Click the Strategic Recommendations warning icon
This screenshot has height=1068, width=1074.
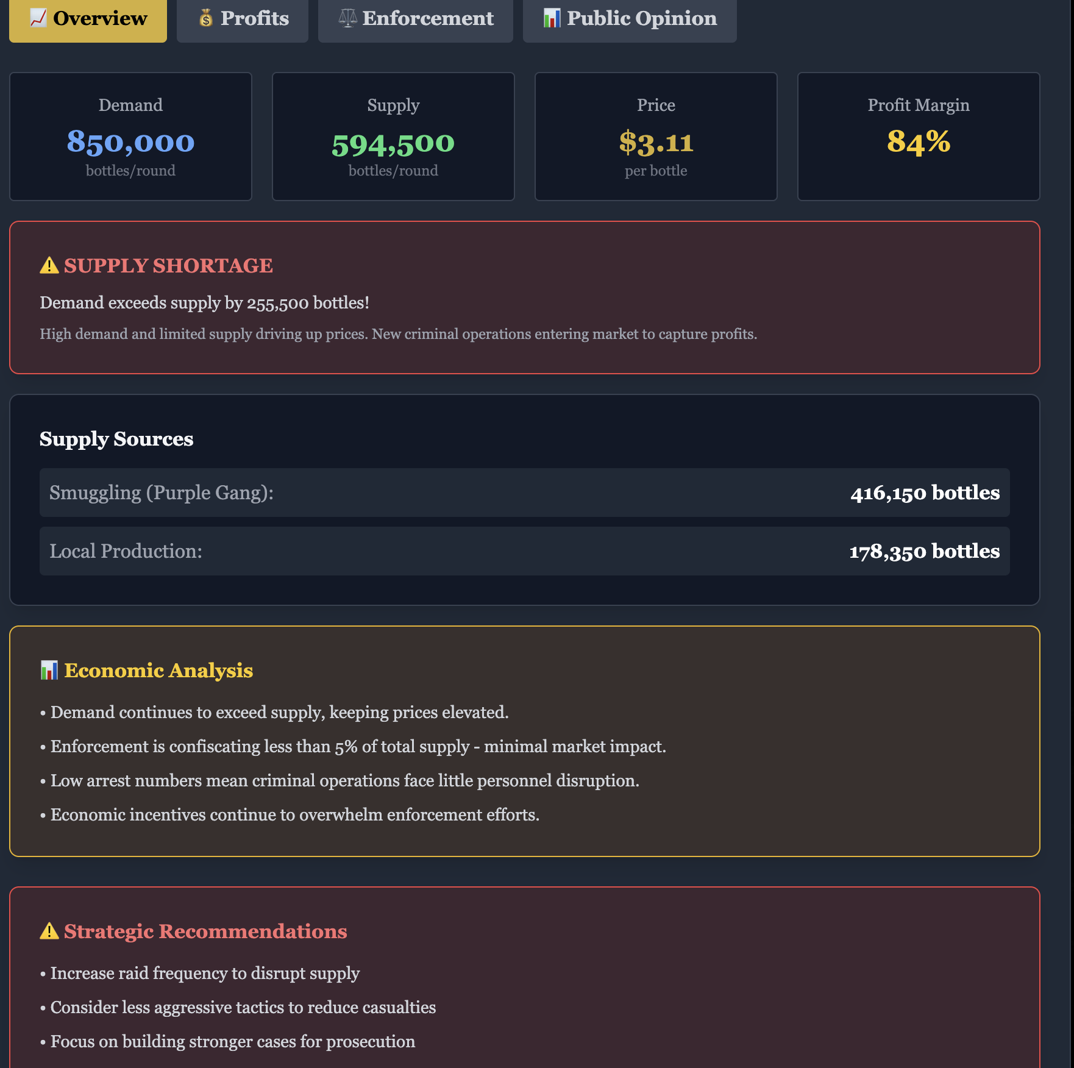coord(49,931)
